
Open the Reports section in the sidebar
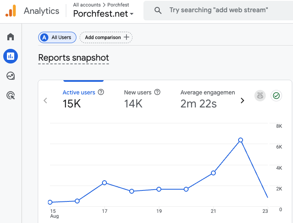[11, 56]
